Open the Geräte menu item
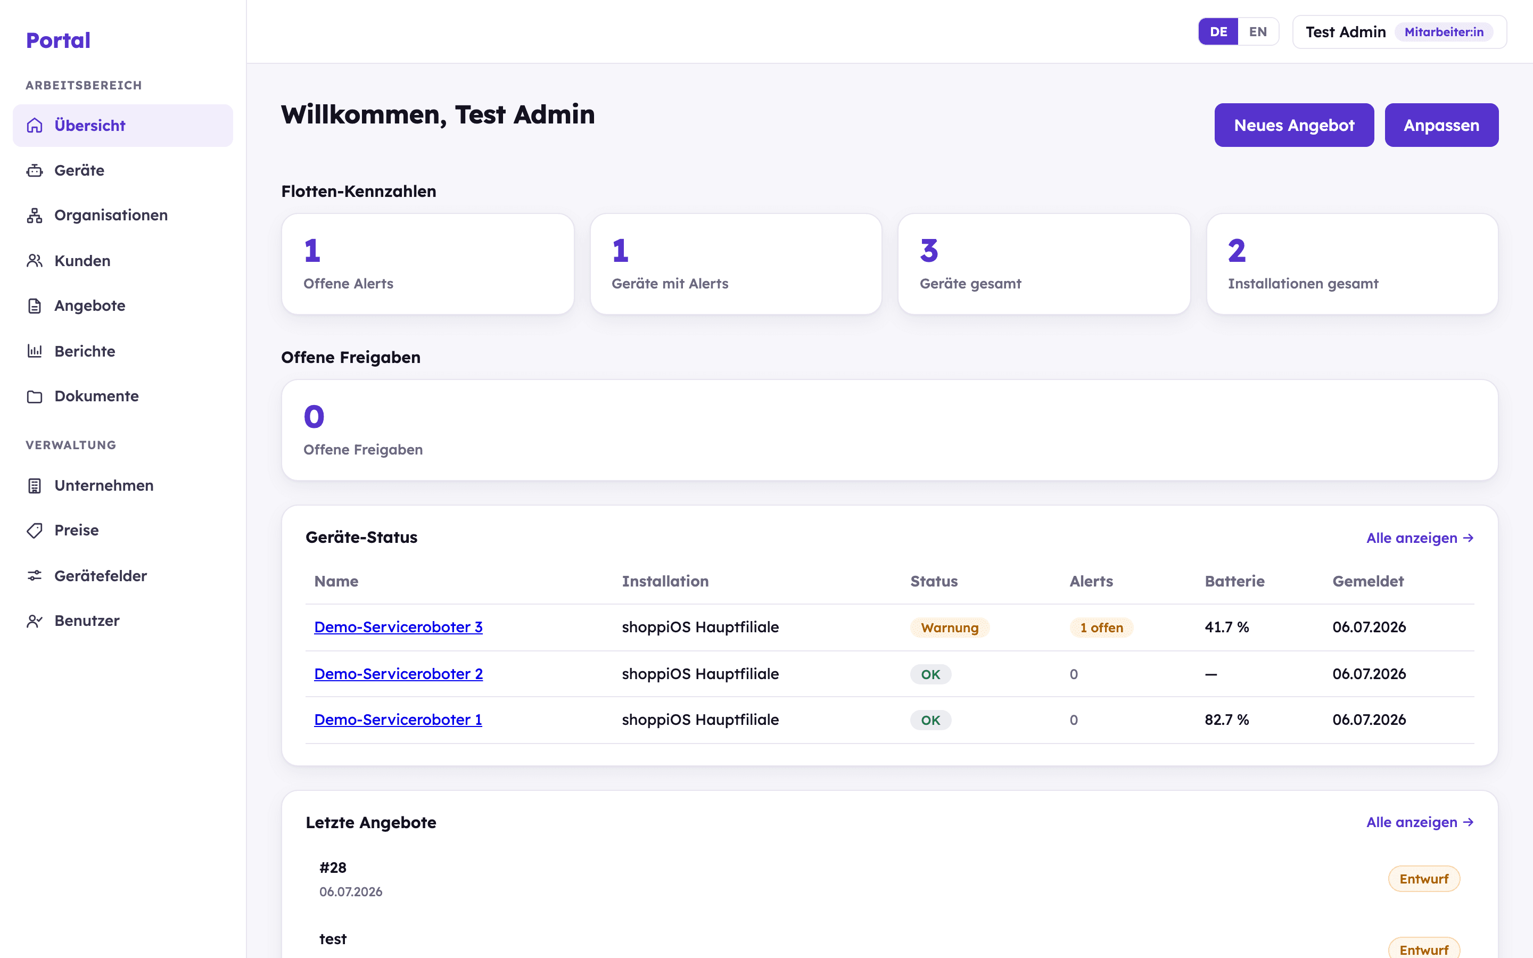Image resolution: width=1533 pixels, height=958 pixels. click(x=123, y=170)
